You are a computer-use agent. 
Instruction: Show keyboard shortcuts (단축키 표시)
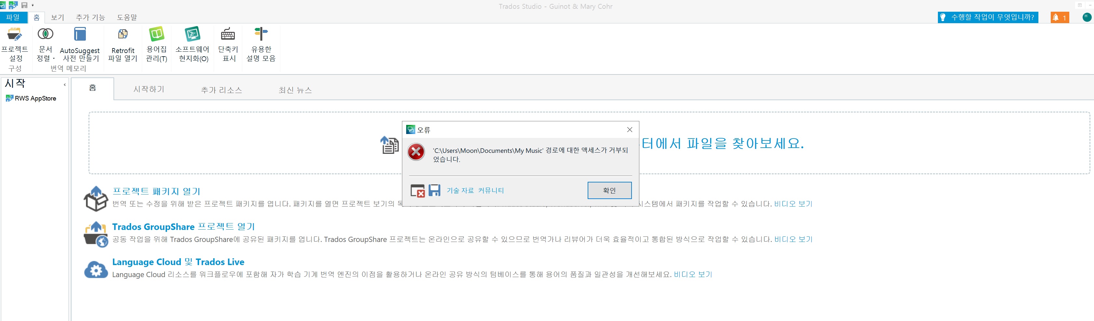228,44
